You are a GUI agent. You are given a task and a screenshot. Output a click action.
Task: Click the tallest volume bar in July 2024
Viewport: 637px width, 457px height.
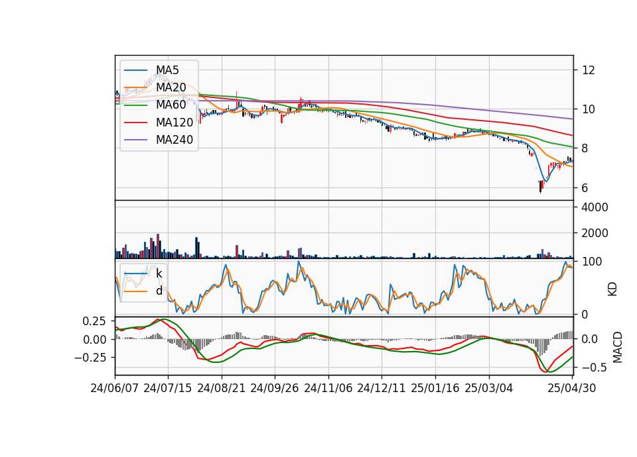(x=158, y=246)
